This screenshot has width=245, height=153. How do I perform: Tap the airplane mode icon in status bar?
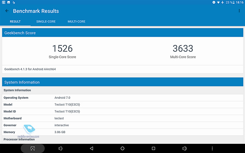pos(222,2)
